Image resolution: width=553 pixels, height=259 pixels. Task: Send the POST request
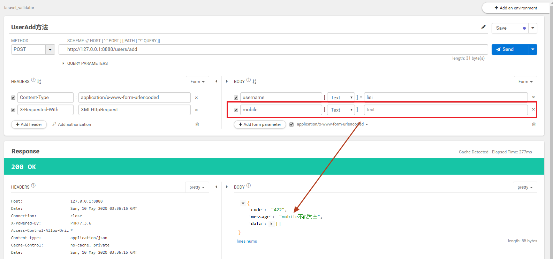(x=510, y=49)
